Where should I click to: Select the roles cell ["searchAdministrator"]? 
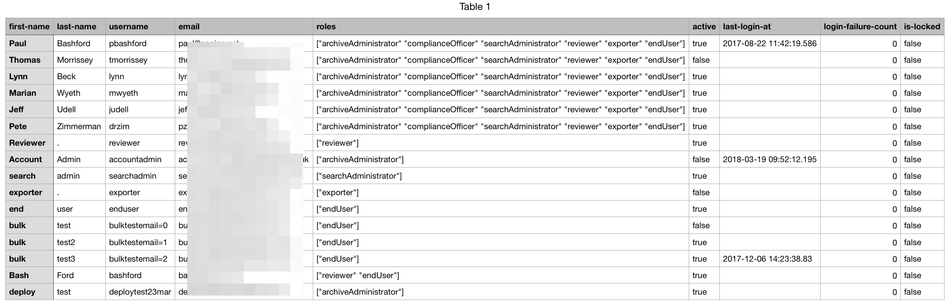[359, 176]
